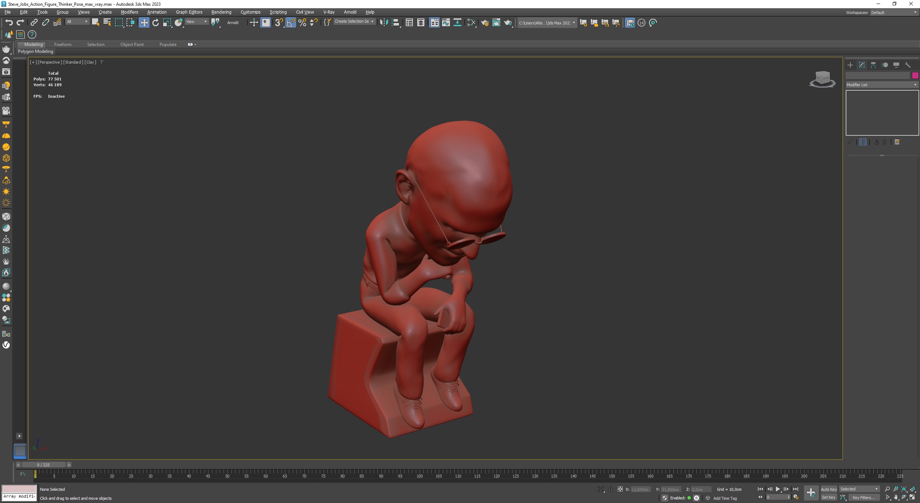Toggle the Selection Lock padlock
This screenshot has height=503, width=920.
(x=610, y=489)
